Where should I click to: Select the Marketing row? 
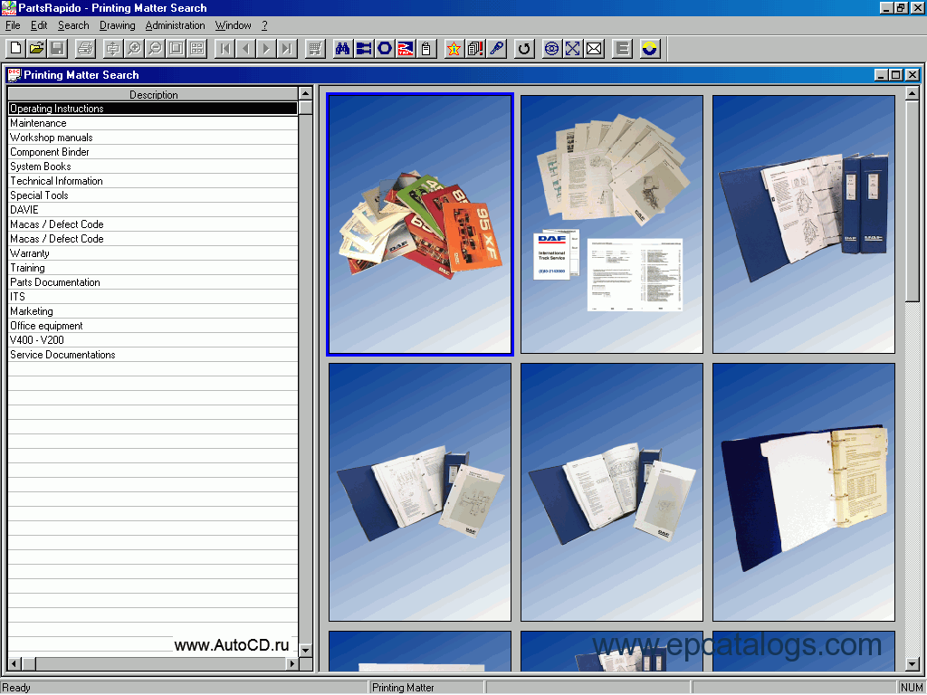(152, 311)
